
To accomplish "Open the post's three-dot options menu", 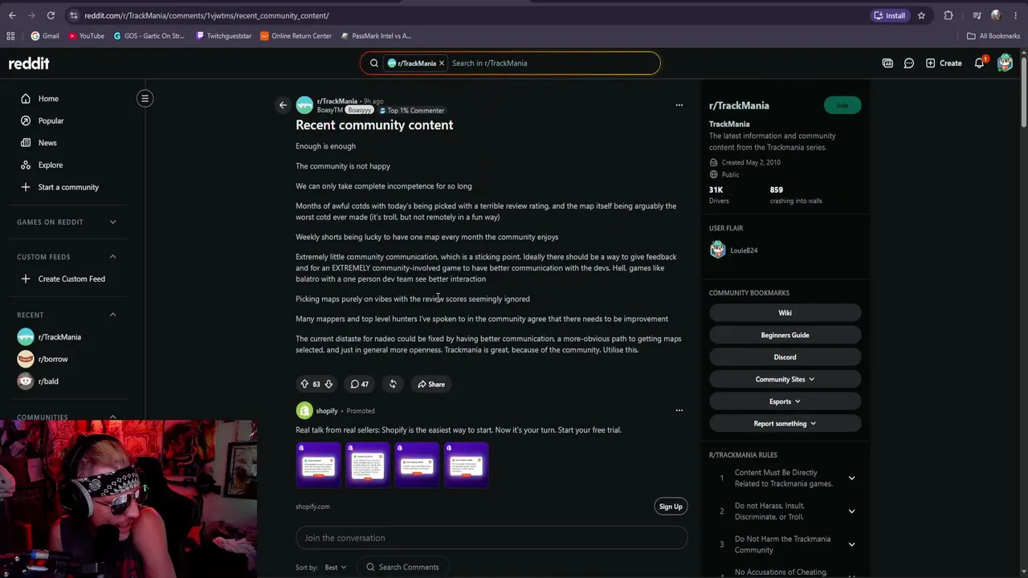I will (679, 105).
